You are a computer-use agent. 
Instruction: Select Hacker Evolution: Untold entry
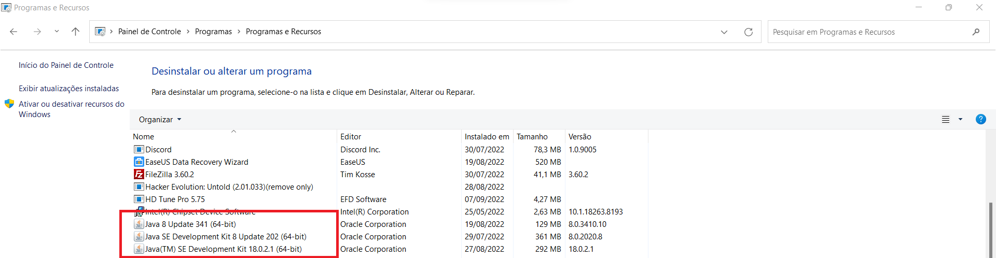tap(229, 187)
